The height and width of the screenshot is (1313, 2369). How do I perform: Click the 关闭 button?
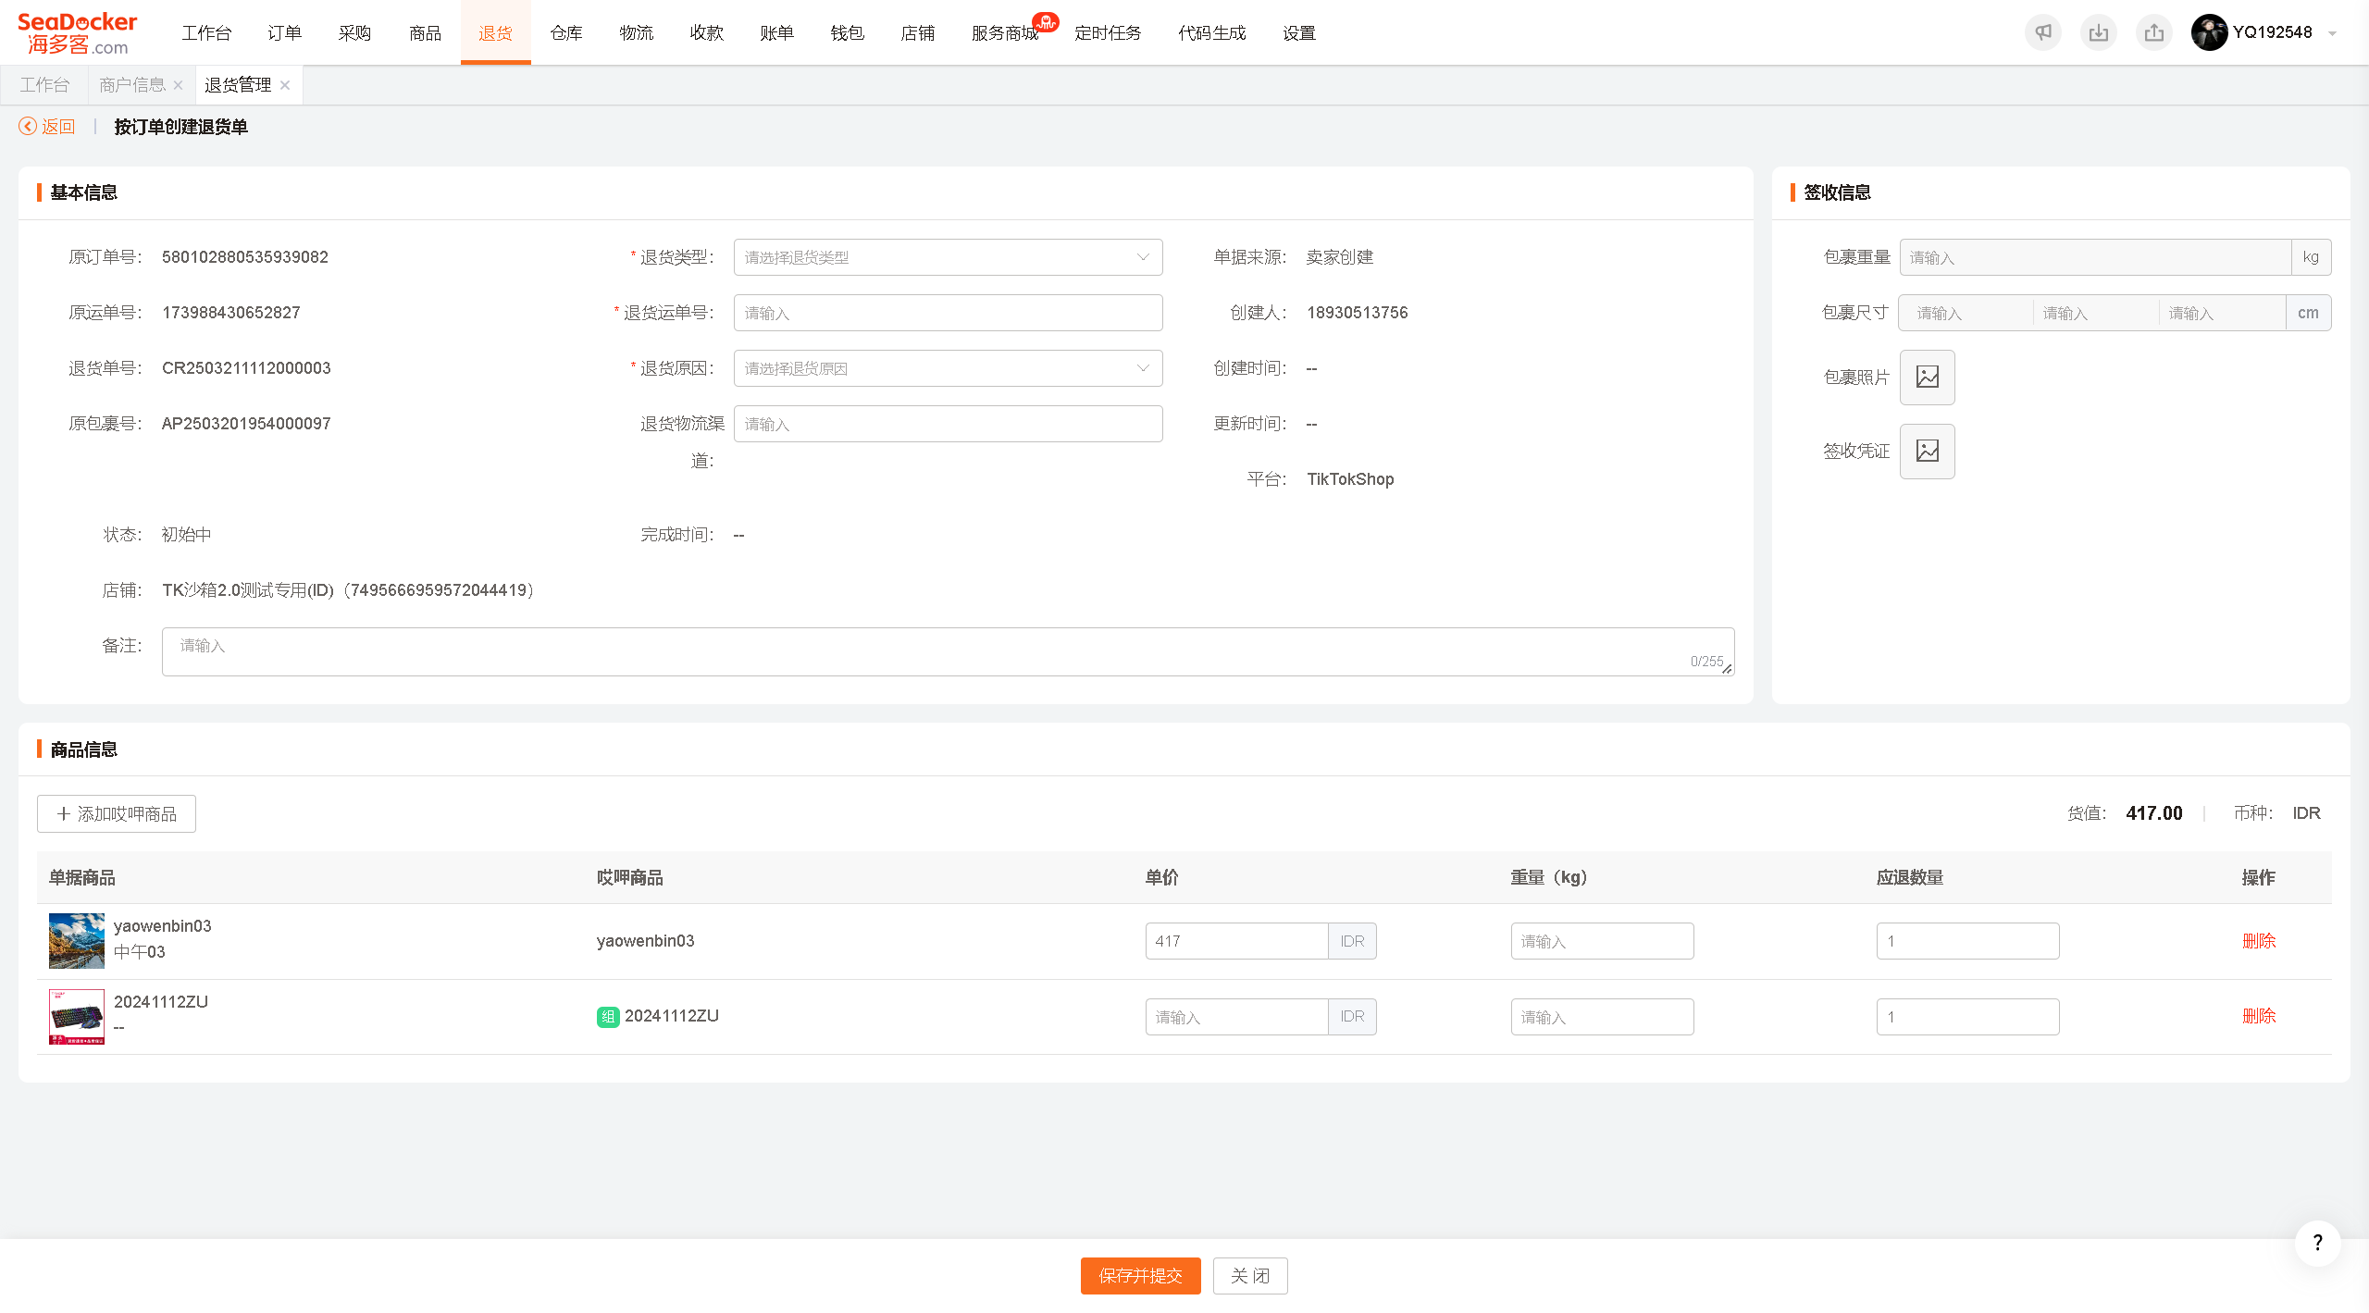(x=1249, y=1275)
